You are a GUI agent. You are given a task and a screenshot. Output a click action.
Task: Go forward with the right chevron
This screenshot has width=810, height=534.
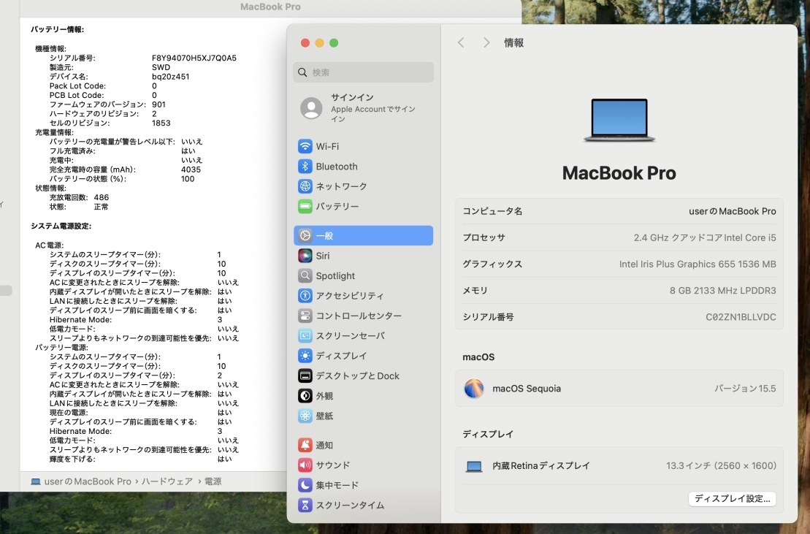(486, 43)
